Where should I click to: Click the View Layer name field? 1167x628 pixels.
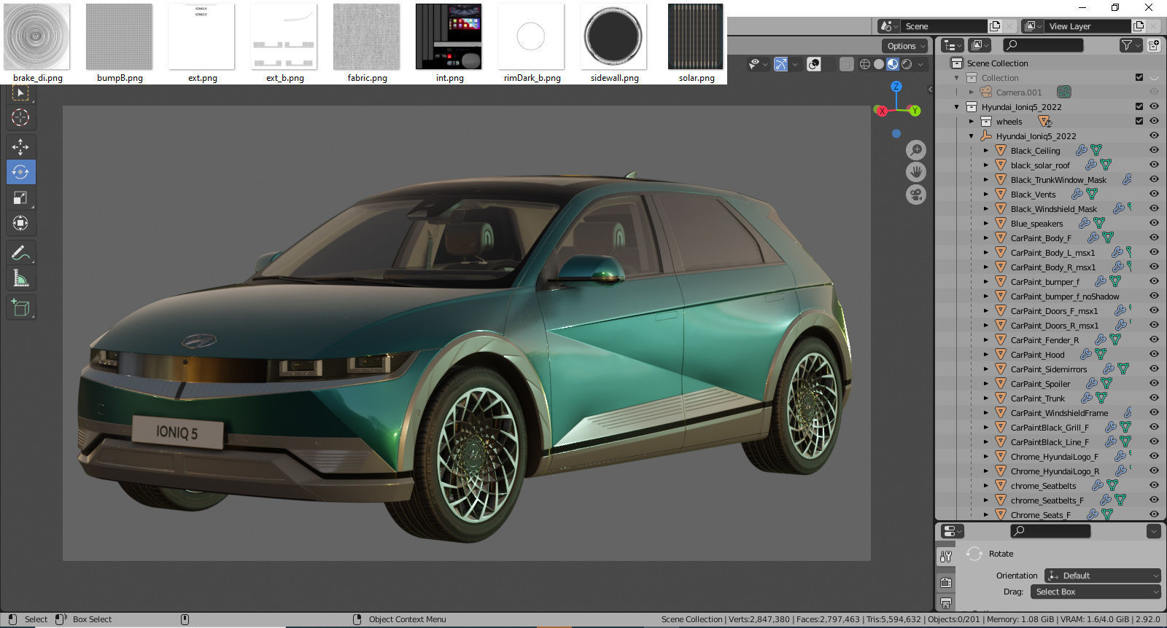(1089, 26)
